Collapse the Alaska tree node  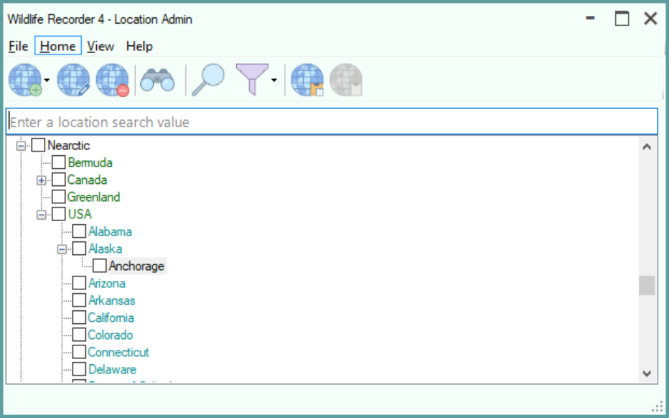(62, 249)
